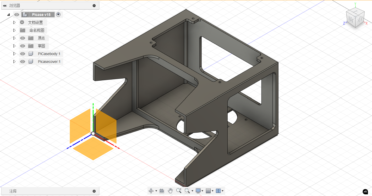Expand the 原点 folder
372x196 pixels.
tap(14, 38)
